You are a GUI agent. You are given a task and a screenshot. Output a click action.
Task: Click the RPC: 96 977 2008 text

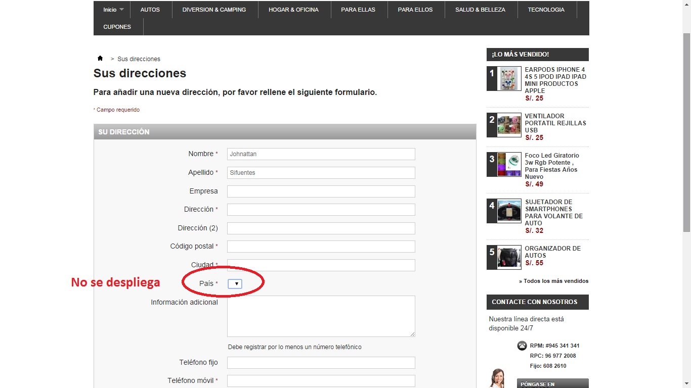[553, 356]
